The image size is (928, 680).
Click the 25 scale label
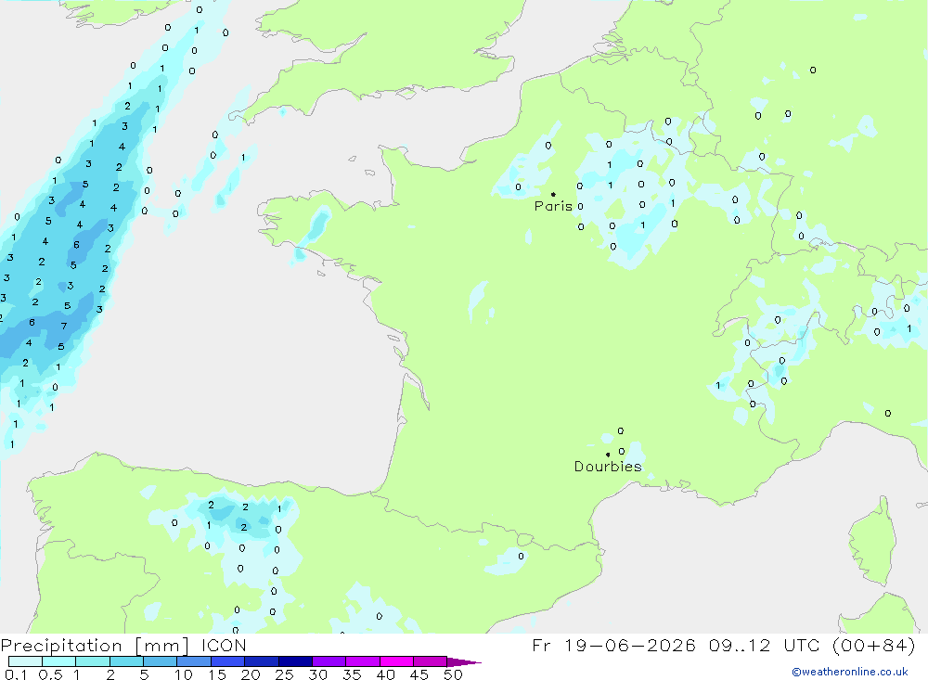(x=285, y=674)
